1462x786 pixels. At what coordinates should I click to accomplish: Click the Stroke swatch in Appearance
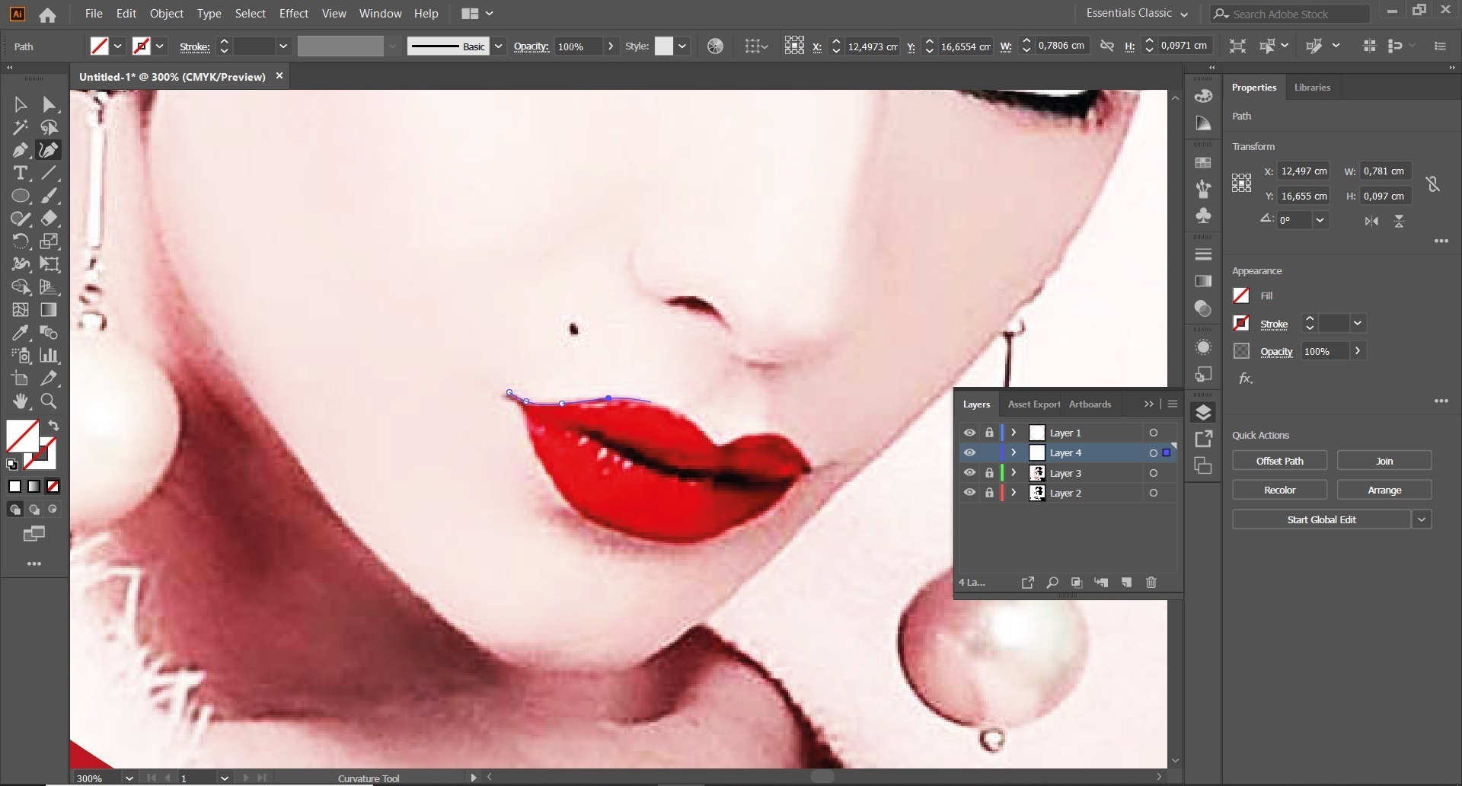coord(1241,324)
